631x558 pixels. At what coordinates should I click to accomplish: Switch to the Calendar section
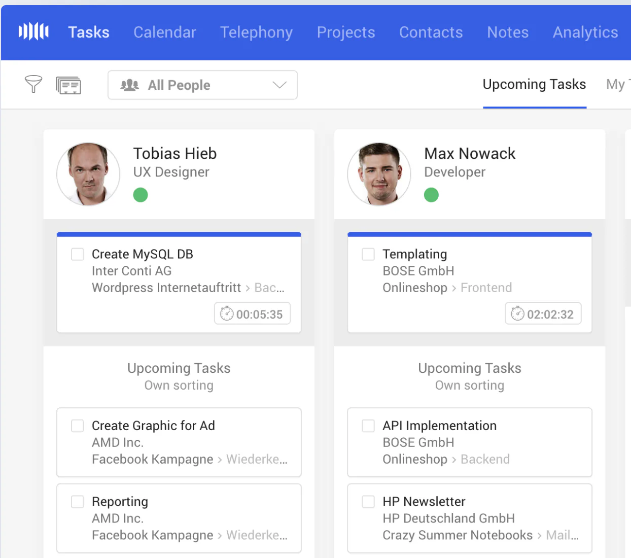(x=164, y=32)
